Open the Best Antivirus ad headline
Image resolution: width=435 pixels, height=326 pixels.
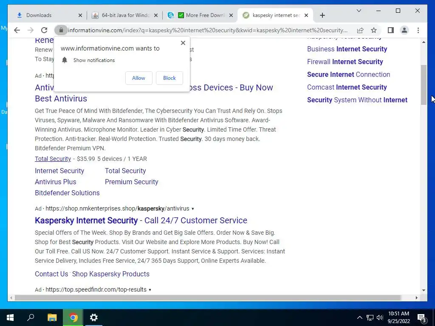pyautogui.click(x=61, y=98)
